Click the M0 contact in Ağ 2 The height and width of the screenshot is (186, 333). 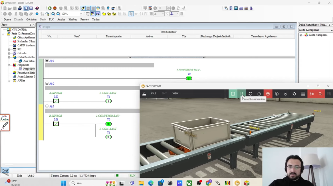click(x=56, y=101)
